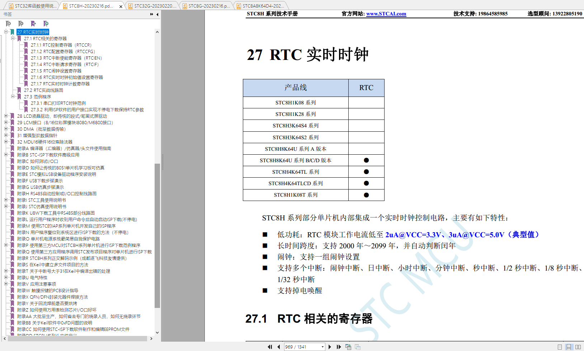Select bookmark 27.1.1 RTC控制寄存器 (RTCCR)
584x351 pixels.
pyautogui.click(x=61, y=45)
